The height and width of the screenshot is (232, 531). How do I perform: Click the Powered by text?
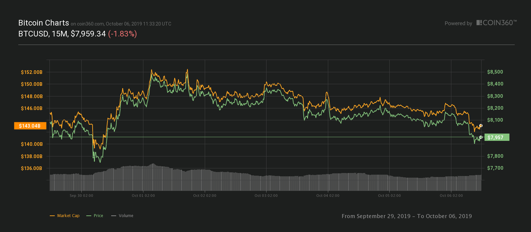[x=458, y=24]
